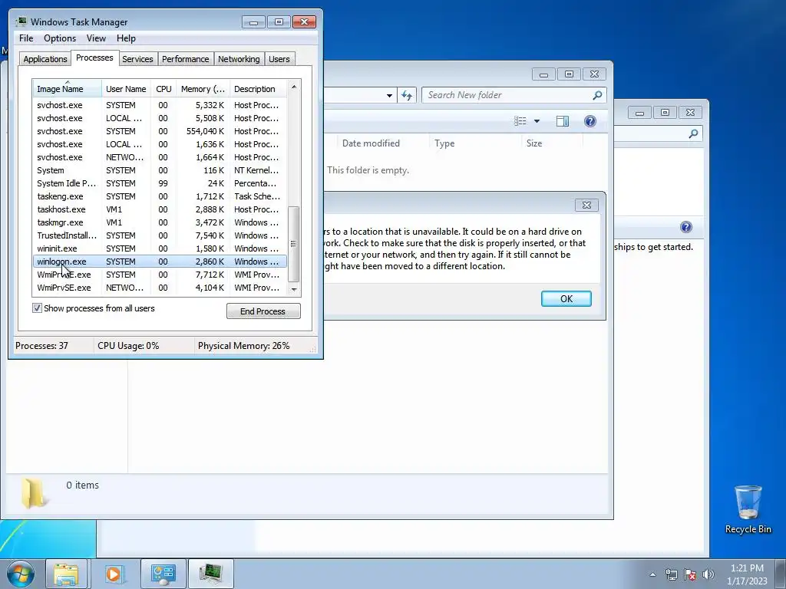Switch to the Applications tab
The width and height of the screenshot is (786, 589).
click(45, 59)
